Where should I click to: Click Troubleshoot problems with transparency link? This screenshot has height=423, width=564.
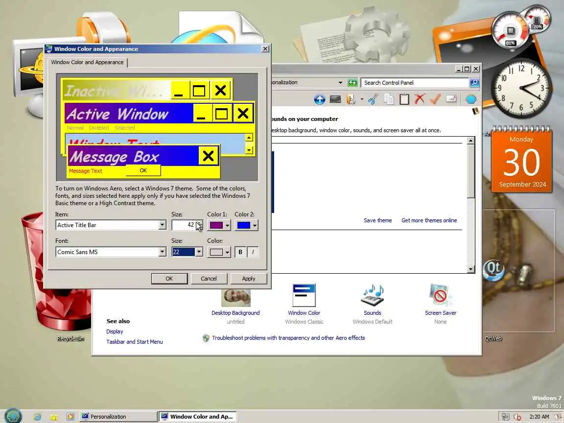(288, 338)
